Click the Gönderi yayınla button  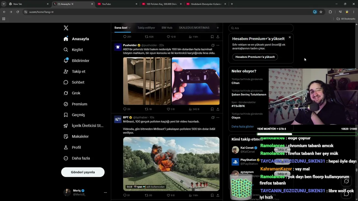pos(83,172)
